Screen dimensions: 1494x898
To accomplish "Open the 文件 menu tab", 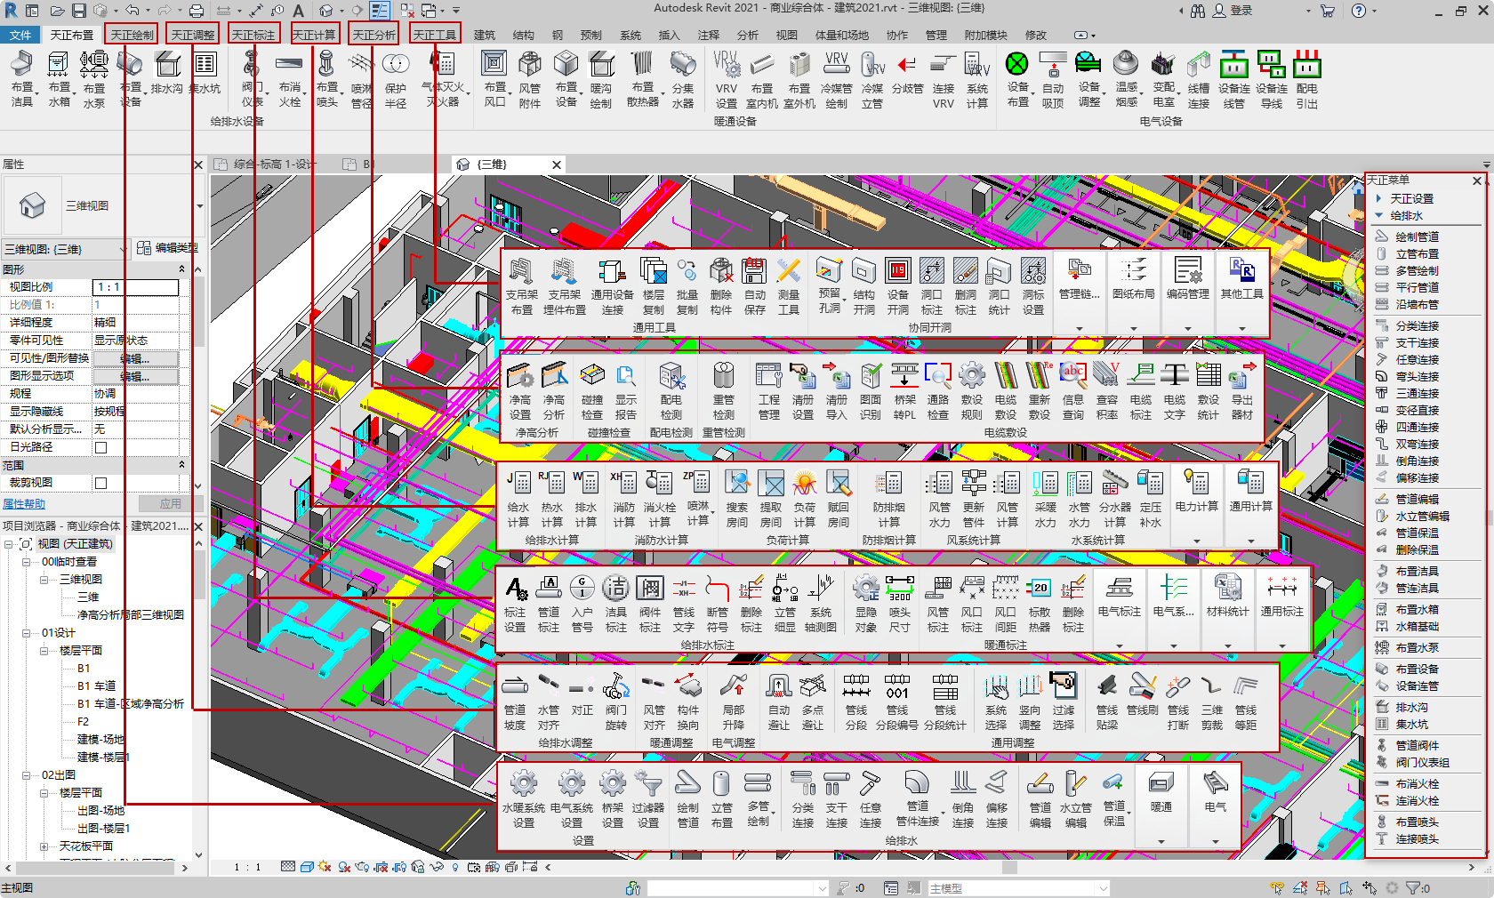I will pyautogui.click(x=20, y=35).
